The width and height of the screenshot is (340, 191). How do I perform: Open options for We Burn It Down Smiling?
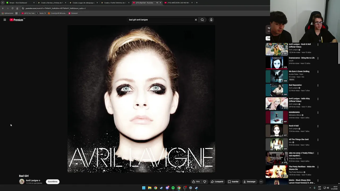[318, 72]
